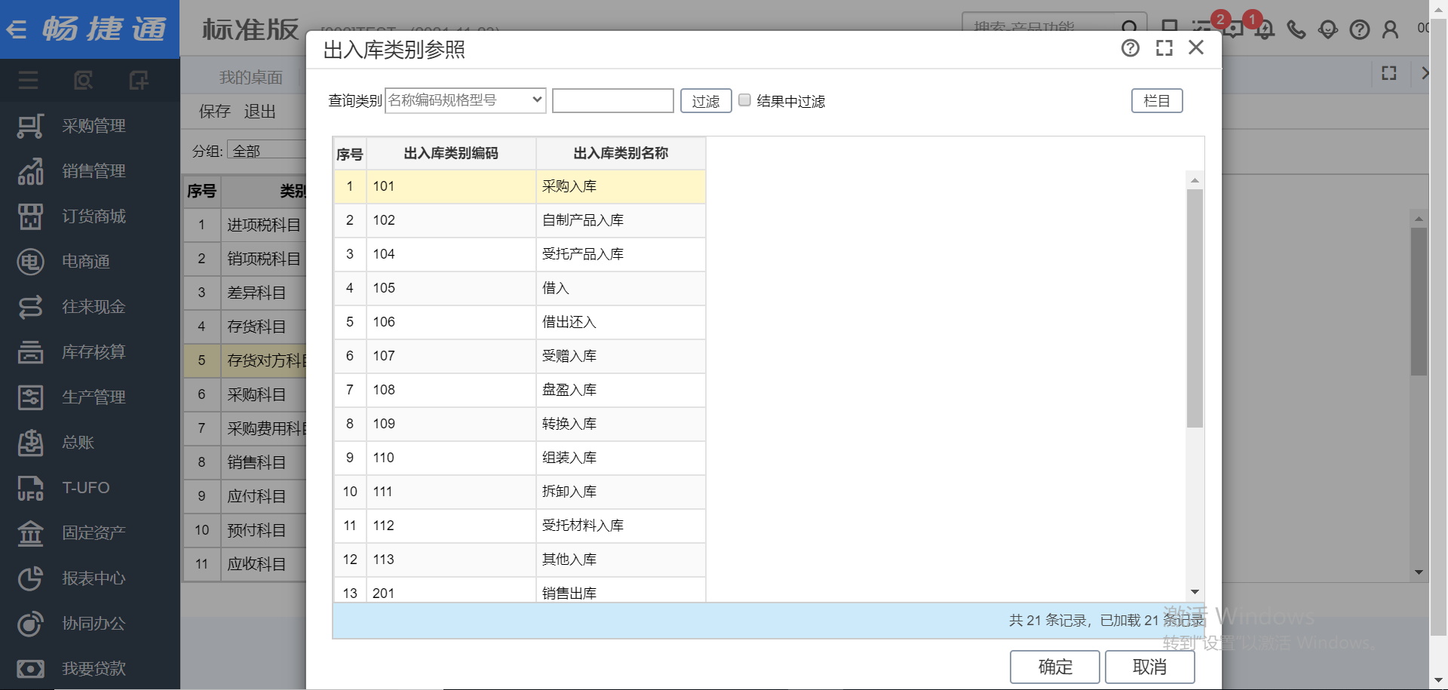Screen dimensions: 1448x690
Task: Open 电商通 module icon
Action: (x=30, y=262)
